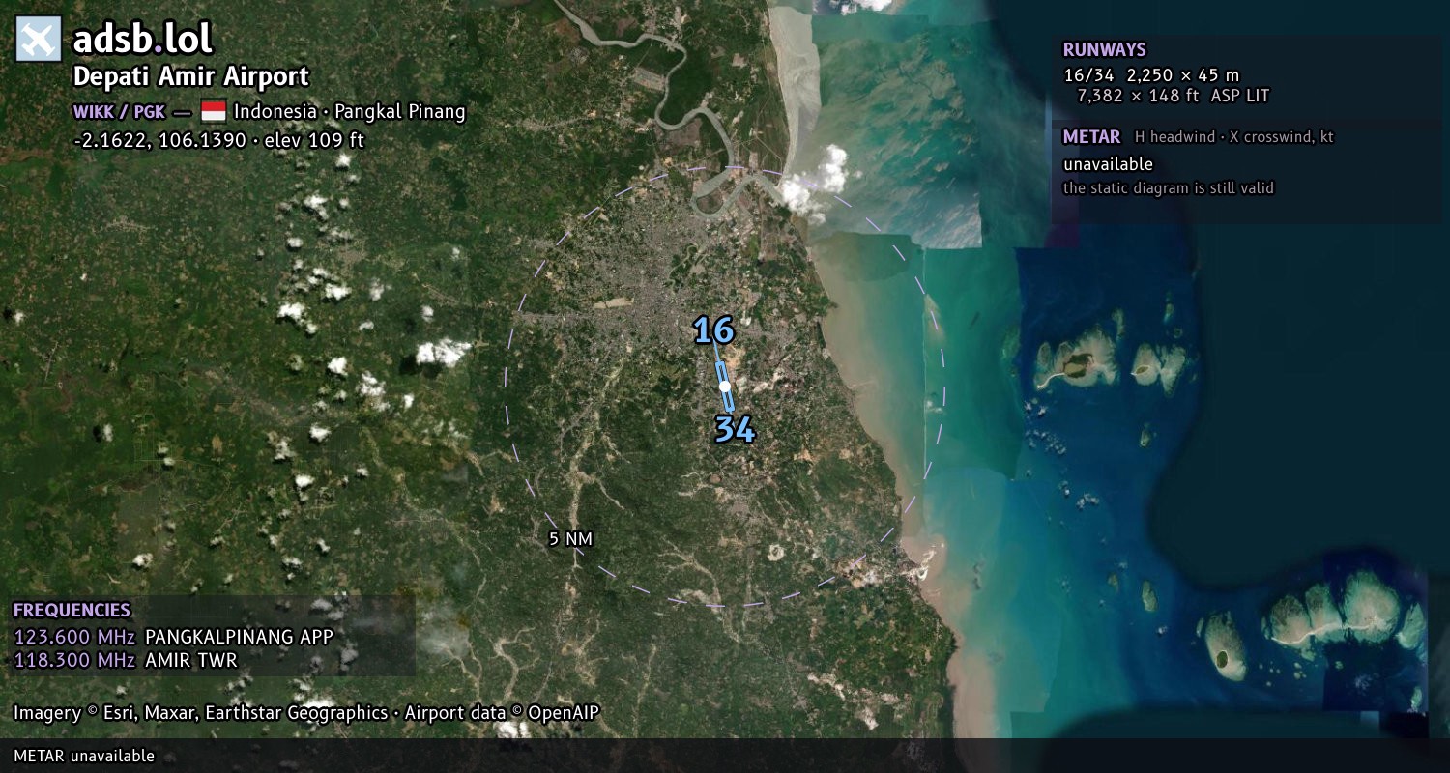Click the PANGKALPINANG APP label

239,637
